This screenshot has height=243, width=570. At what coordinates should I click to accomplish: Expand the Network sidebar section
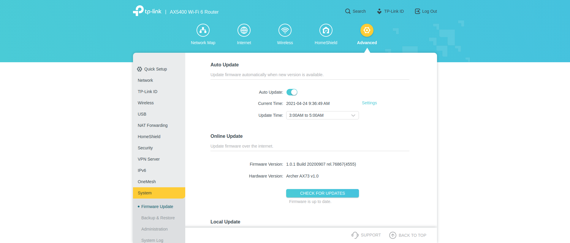pyautogui.click(x=145, y=80)
